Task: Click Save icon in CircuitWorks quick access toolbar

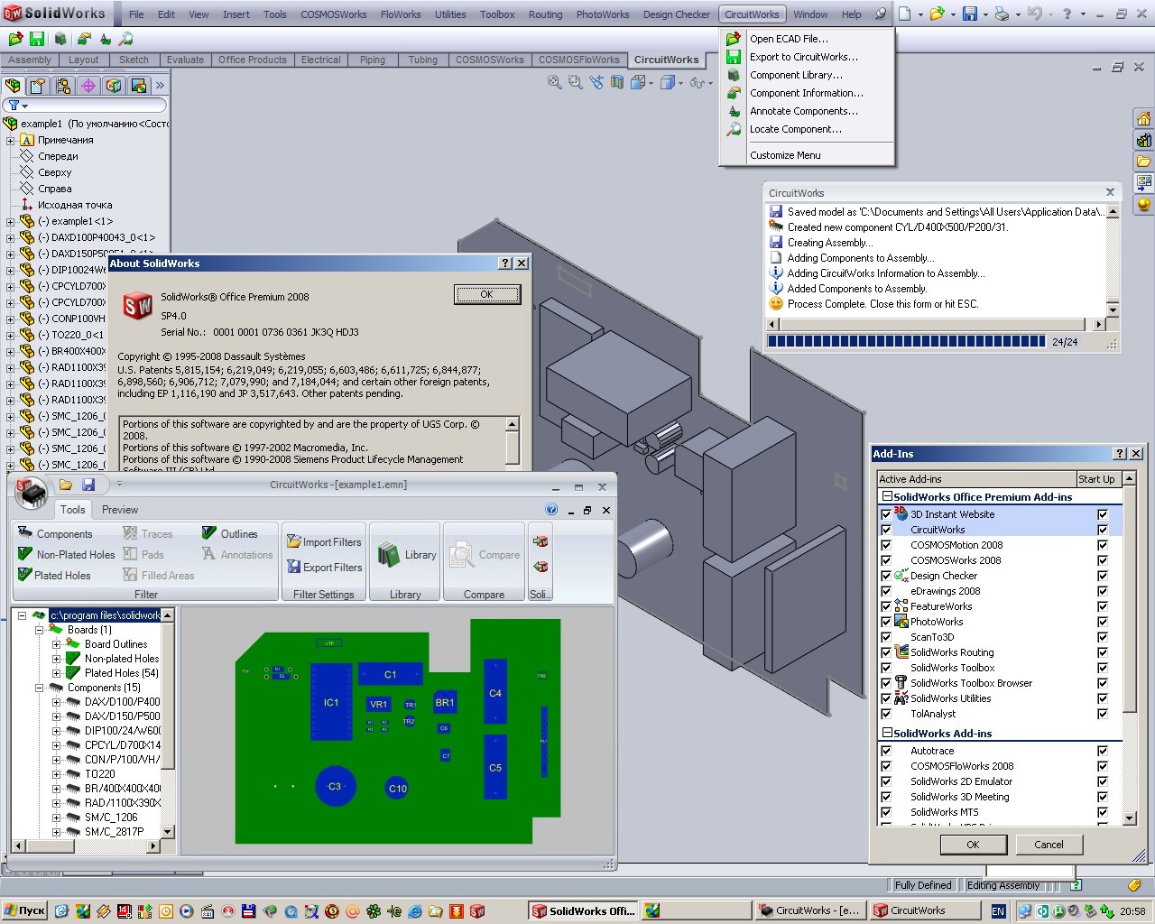Action: pyautogui.click(x=88, y=485)
